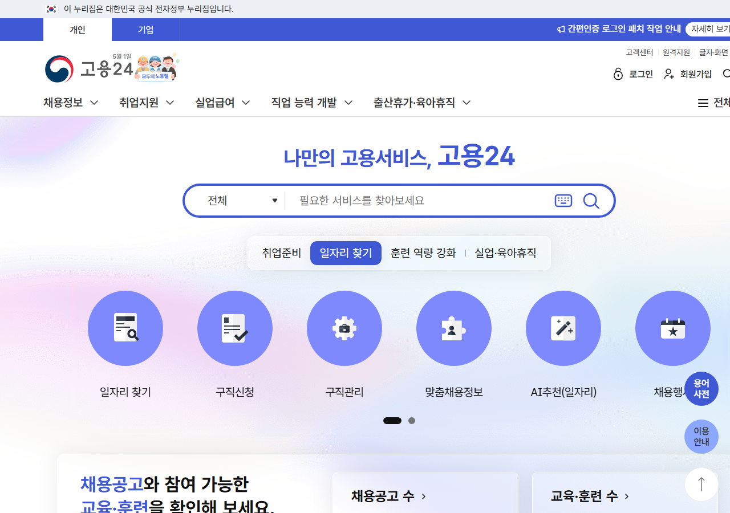730x513 pixels.
Task: Select the 일자리 찾기 tab
Action: tap(346, 253)
